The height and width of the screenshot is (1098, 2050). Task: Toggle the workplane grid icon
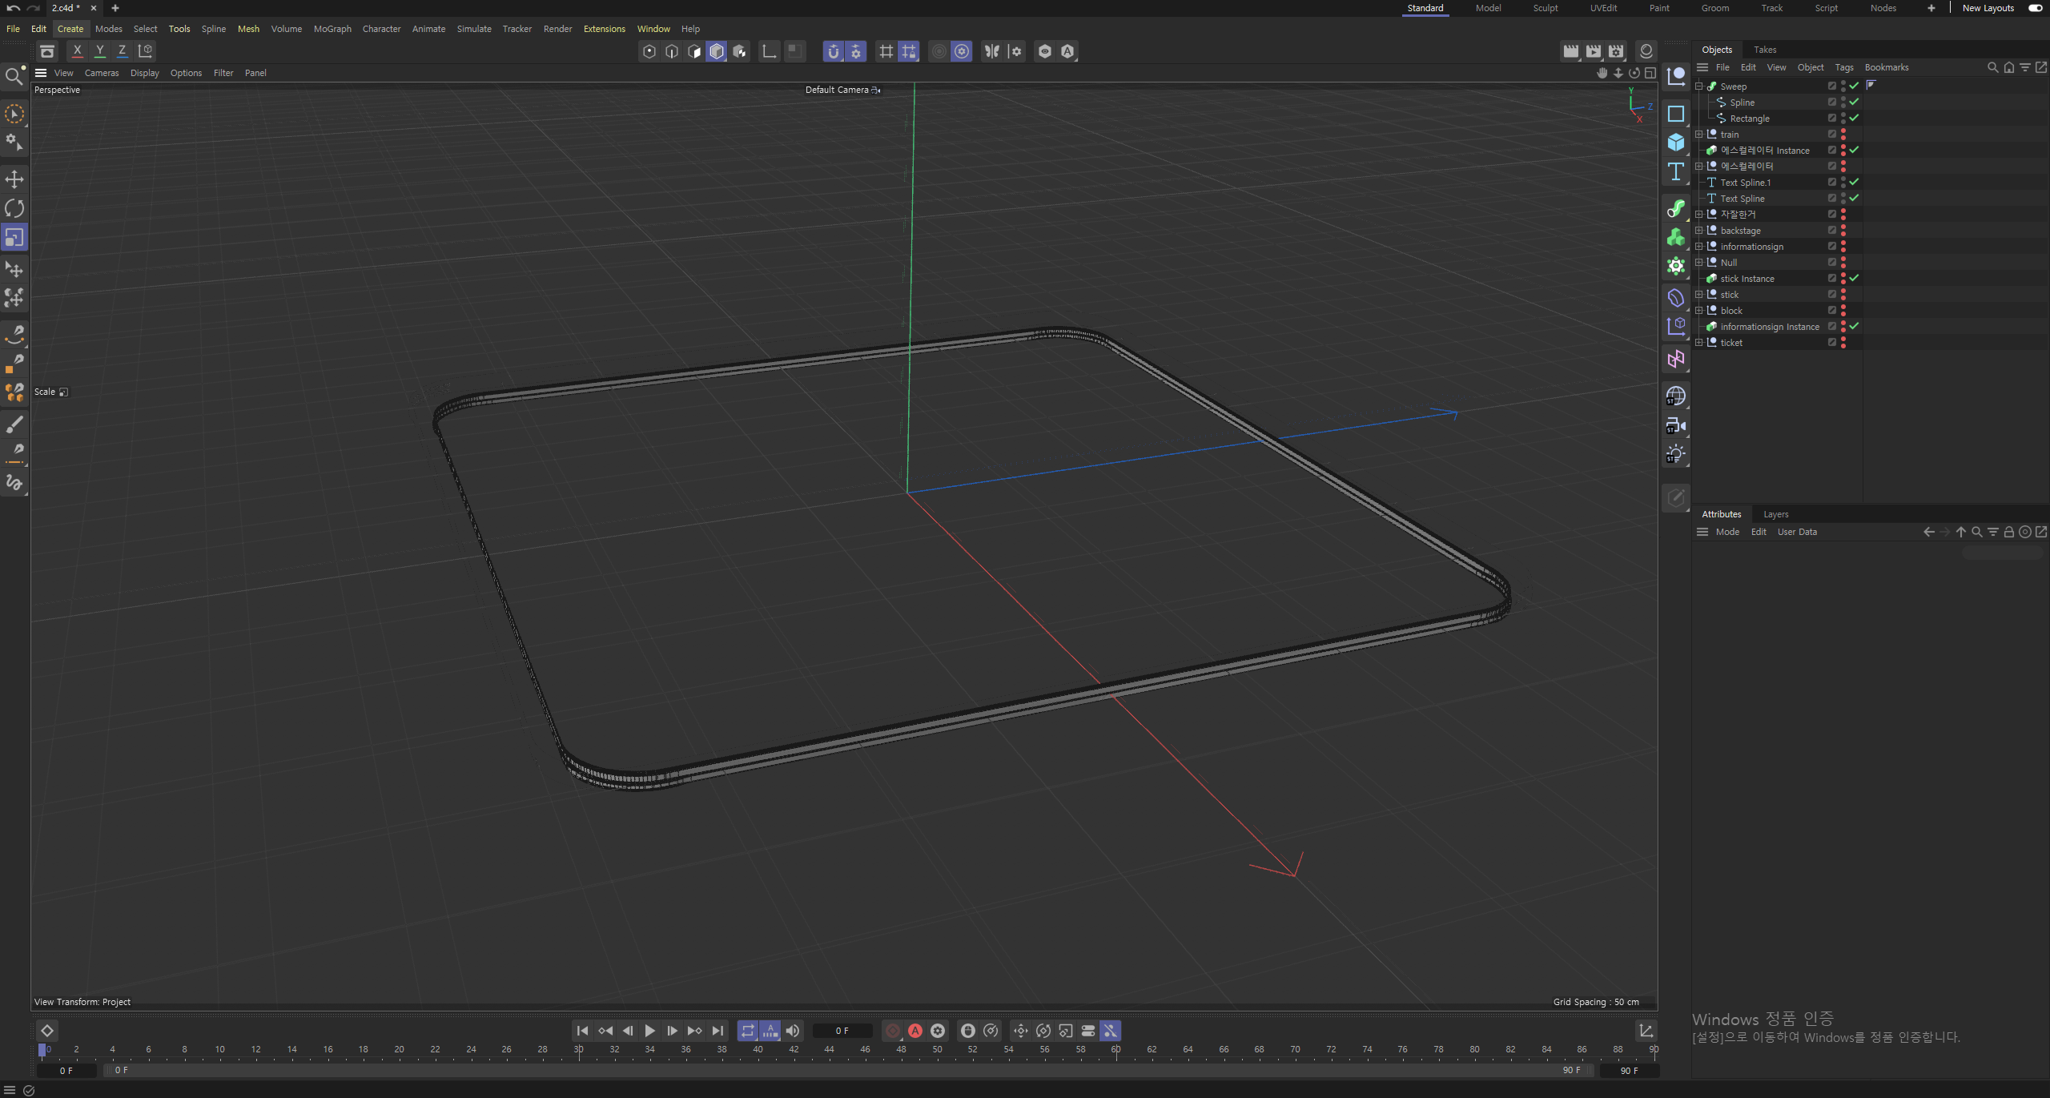tap(886, 51)
